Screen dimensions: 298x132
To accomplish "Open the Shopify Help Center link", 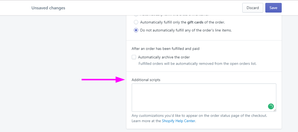I will (179, 121).
